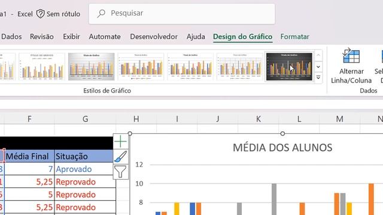Image resolution: width=383 pixels, height=215 pixels.
Task: Click the Média Final cell showing 7
Action: pyautogui.click(x=29, y=169)
